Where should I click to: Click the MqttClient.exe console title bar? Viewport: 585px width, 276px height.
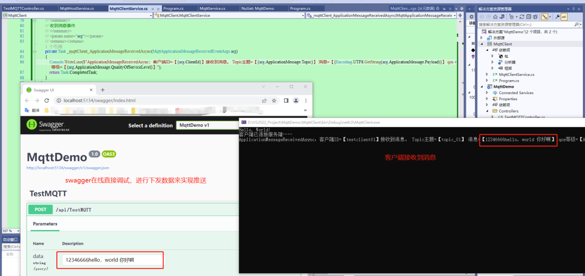(x=412, y=122)
